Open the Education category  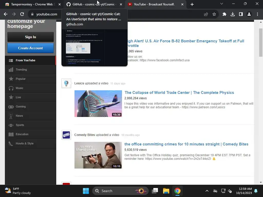(31, 134)
